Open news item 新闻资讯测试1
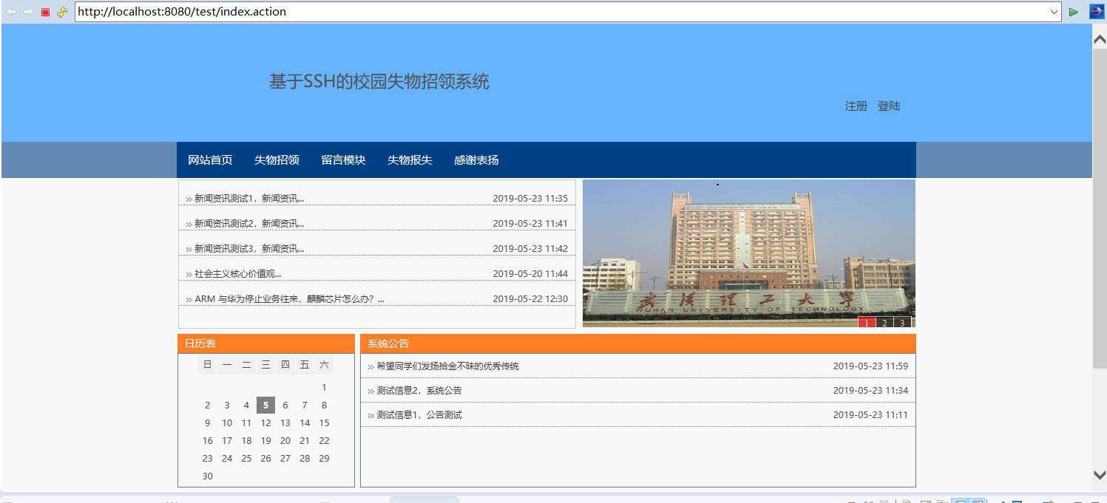This screenshot has height=503, width=1107. 249,199
